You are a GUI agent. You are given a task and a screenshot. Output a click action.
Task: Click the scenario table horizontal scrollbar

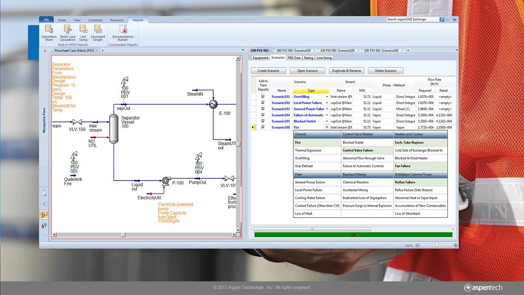point(312,229)
